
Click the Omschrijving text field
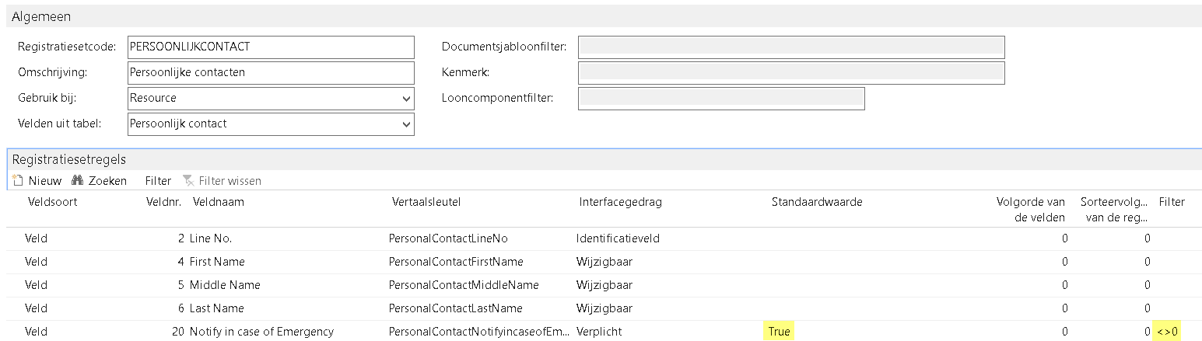point(270,72)
